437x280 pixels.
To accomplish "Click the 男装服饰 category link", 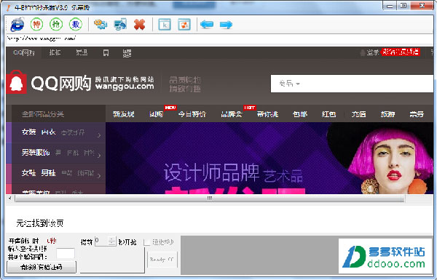I will coord(36,152).
